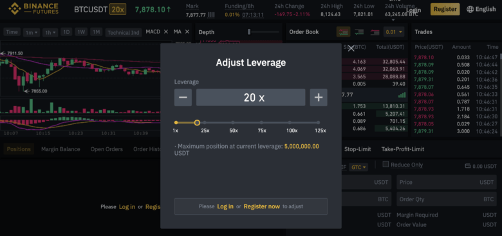Open the 1m interval dropdown
The image size is (502, 236).
(32, 32)
